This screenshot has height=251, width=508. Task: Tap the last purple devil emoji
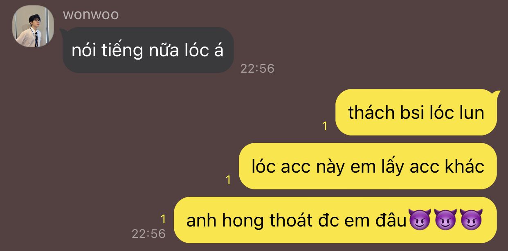[471, 221]
